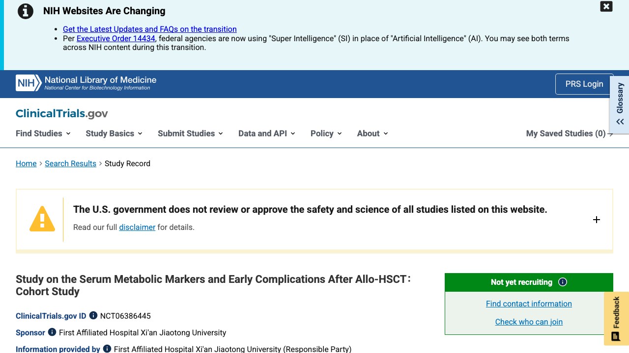Click the NIH National Library of Medicine logo

coord(86,83)
